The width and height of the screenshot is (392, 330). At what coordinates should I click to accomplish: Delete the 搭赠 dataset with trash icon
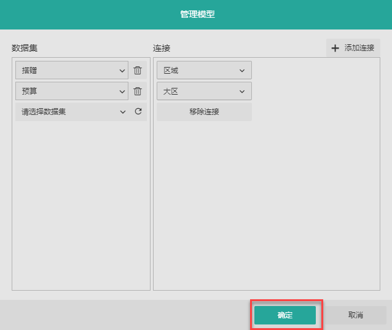coord(138,70)
